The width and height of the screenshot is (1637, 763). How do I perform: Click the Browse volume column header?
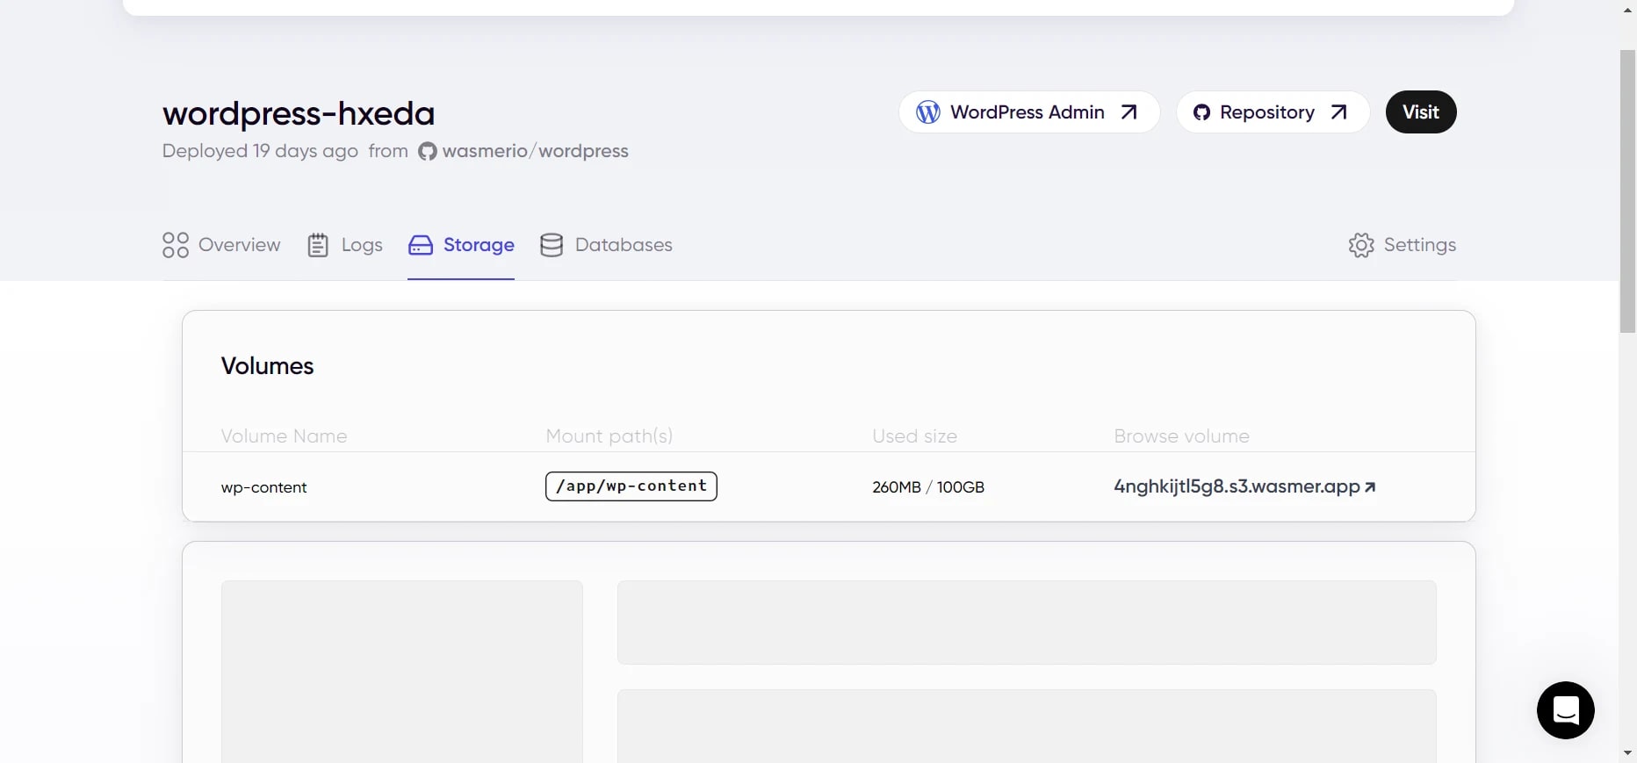tap(1181, 436)
